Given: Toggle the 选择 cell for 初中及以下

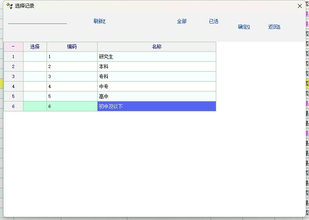Looking at the screenshot, I should 35,107.
